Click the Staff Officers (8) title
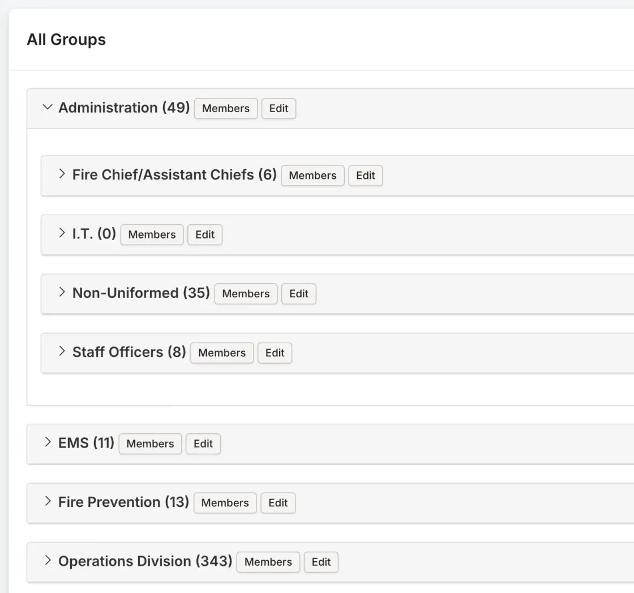Image resolution: width=634 pixels, height=593 pixels. [129, 352]
